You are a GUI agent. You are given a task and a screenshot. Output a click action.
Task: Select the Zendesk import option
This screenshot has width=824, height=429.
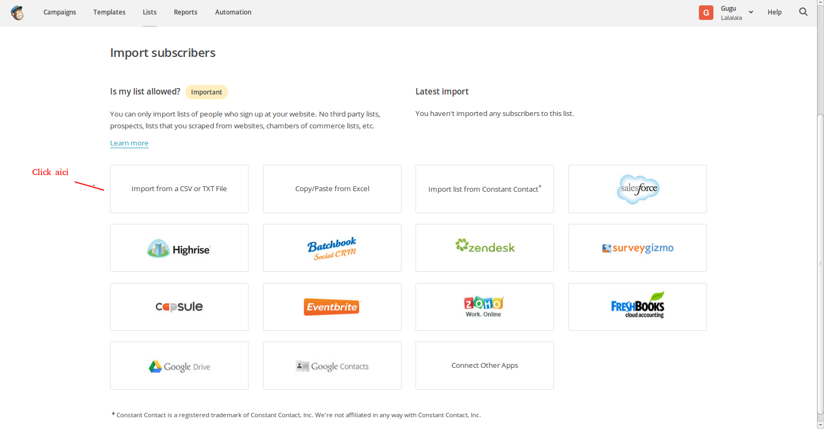[485, 248]
